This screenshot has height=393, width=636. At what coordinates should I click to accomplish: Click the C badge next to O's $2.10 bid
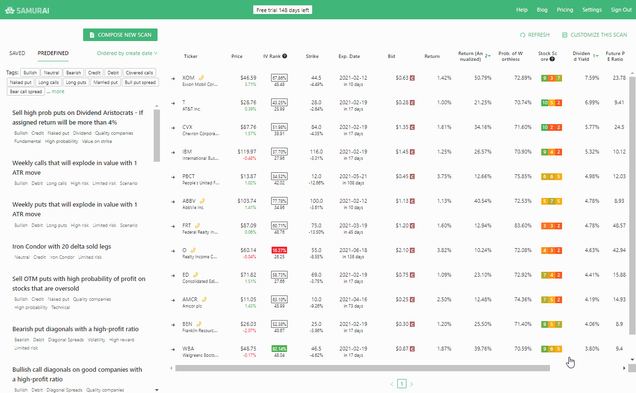pos(413,251)
